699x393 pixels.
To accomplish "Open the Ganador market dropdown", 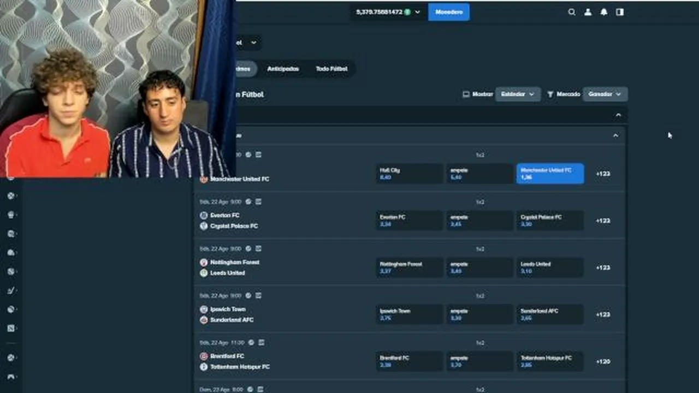I will coord(605,94).
